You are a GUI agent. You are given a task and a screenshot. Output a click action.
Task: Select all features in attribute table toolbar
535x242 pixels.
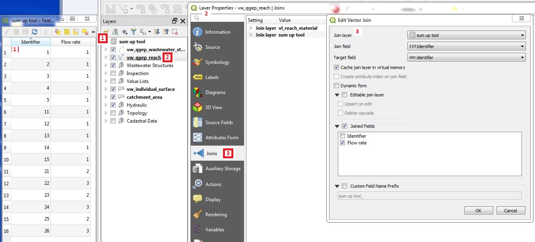(x=67, y=32)
